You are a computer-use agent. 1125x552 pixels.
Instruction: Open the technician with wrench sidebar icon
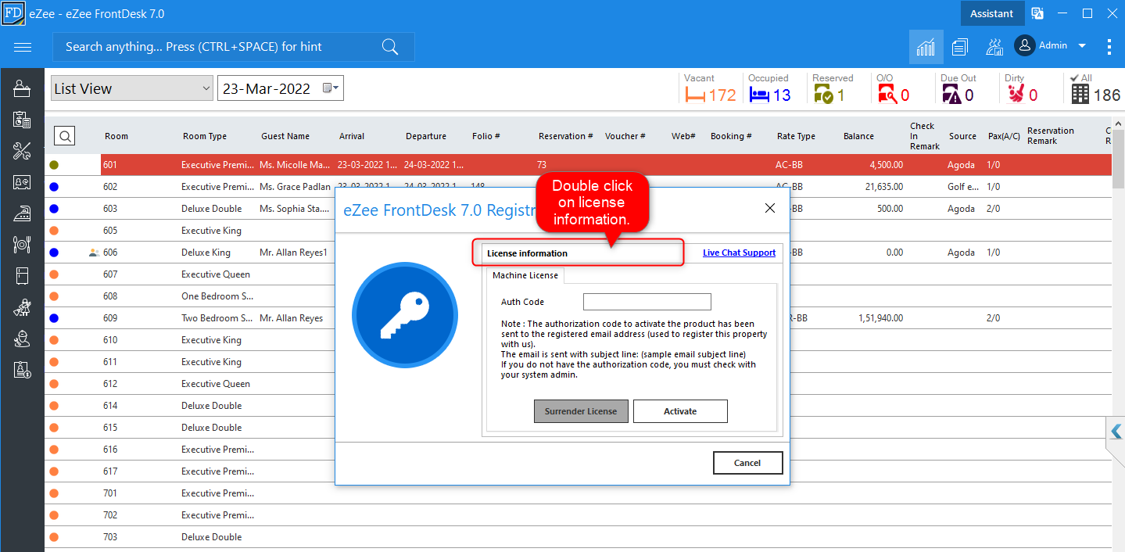[22, 339]
